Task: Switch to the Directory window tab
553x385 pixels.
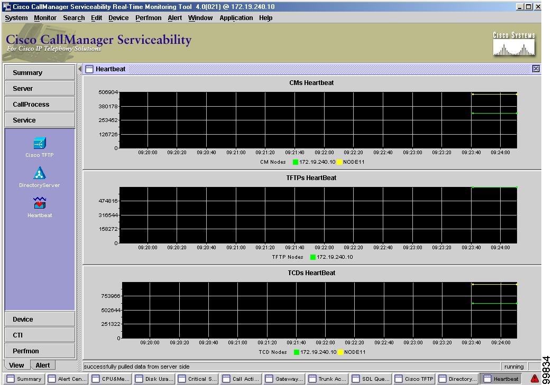Action: [457, 379]
